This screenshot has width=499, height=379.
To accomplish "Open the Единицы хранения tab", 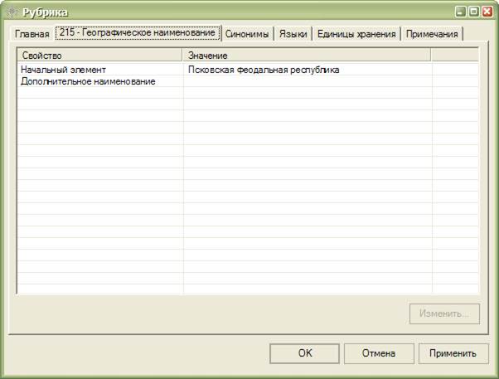I will click(x=356, y=34).
